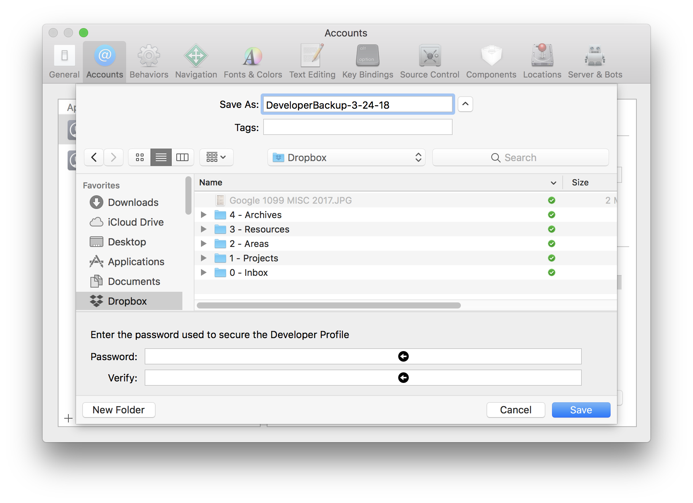Viewport: 693px width, 503px height.
Task: Select Dropbox in the Favorites sidebar
Action: pyautogui.click(x=127, y=301)
